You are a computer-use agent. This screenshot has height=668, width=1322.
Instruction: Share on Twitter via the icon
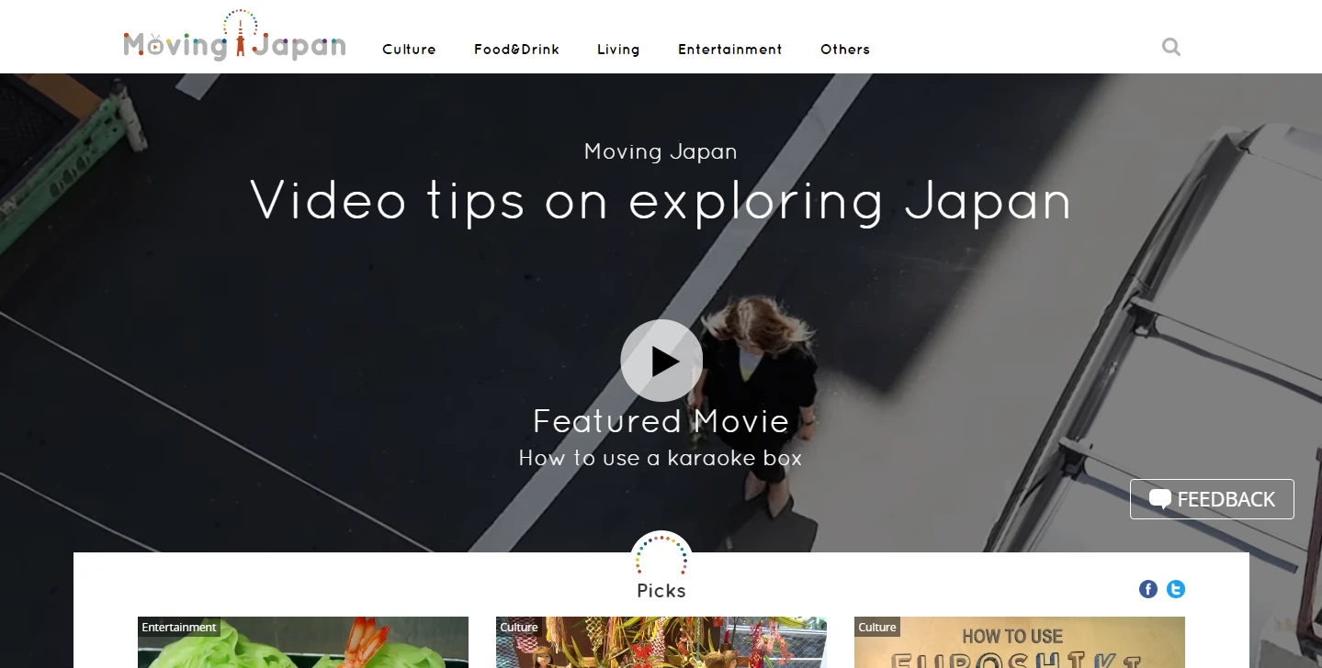[x=1176, y=589]
